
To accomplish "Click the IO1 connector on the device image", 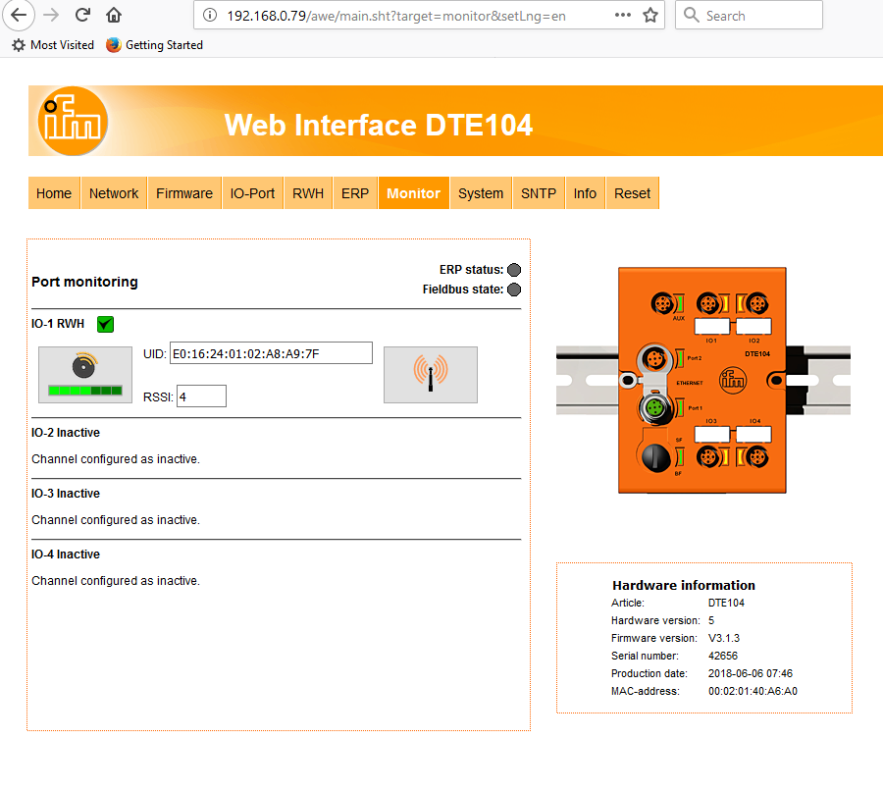I will (x=708, y=304).
